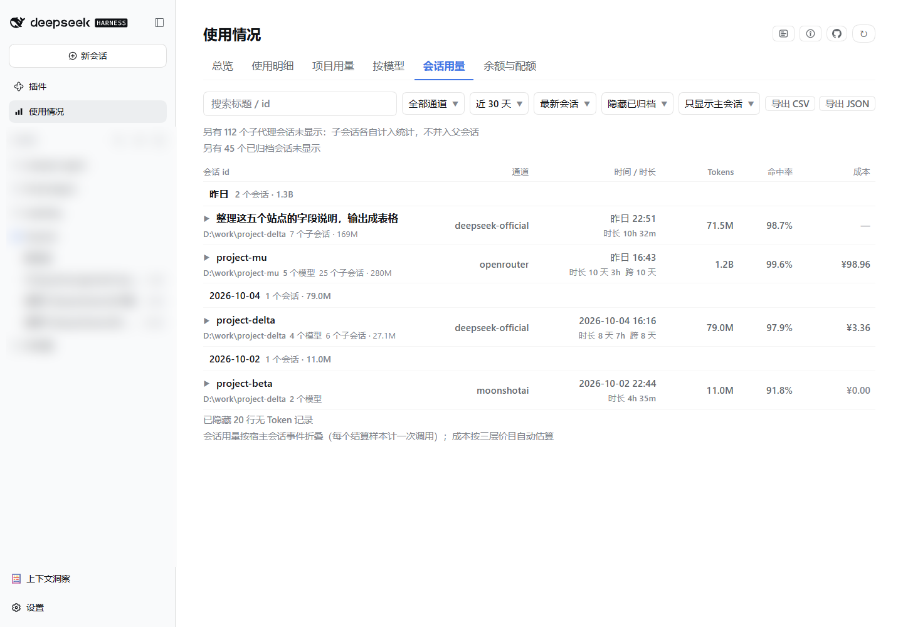The height and width of the screenshot is (627, 903).
Task: Open the 最新会话 sort dropdown
Action: point(565,104)
